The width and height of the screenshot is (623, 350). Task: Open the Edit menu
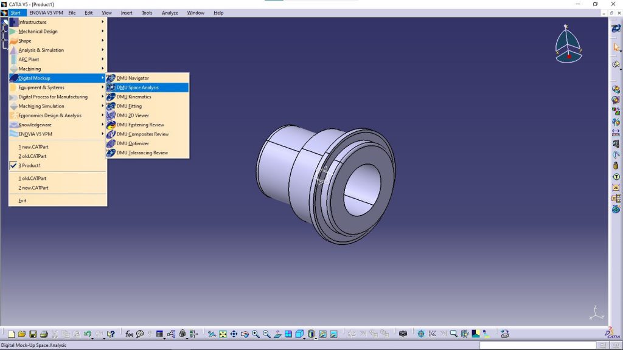point(89,13)
